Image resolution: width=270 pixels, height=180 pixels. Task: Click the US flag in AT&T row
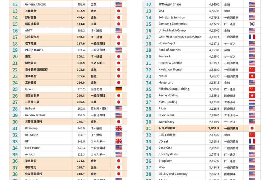click(x=118, y=30)
